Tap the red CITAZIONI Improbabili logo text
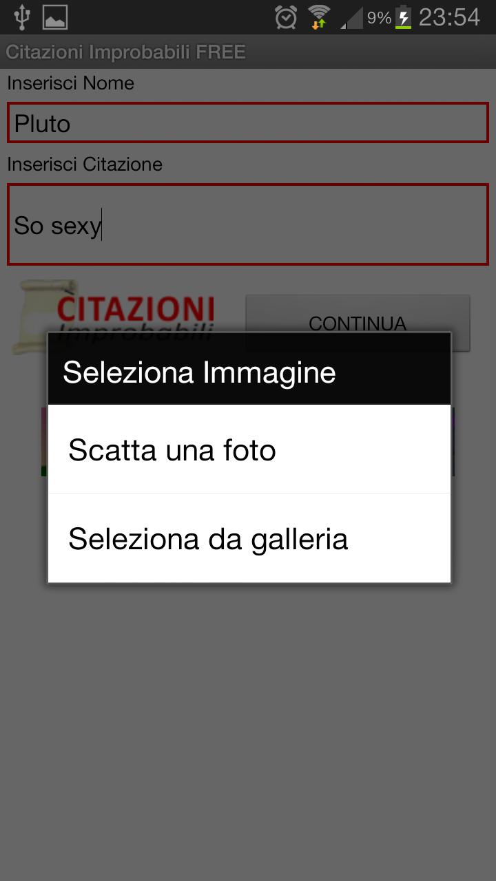The image size is (496, 881). pyautogui.click(x=136, y=316)
